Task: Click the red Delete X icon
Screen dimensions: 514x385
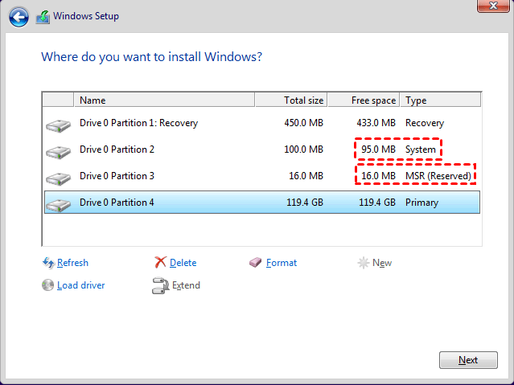Action: pyautogui.click(x=160, y=263)
